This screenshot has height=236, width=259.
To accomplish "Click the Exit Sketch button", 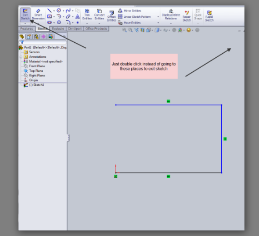I will point(25,15).
